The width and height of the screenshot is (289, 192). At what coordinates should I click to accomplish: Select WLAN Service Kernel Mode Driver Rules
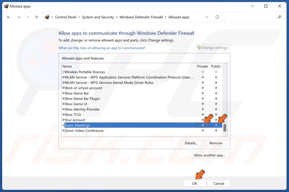[x=142, y=82]
